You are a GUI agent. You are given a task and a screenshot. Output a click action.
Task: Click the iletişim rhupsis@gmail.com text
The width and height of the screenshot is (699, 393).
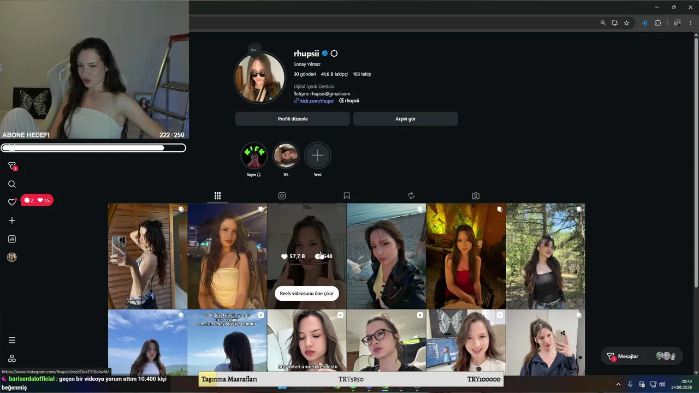point(322,94)
